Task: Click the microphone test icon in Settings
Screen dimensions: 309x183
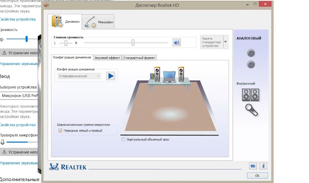Action: pyautogui.click(x=2, y=142)
